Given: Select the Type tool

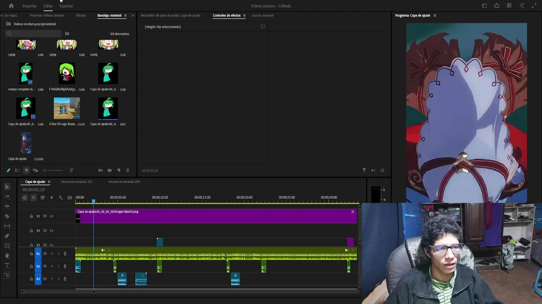Looking at the screenshot, I should point(7,266).
